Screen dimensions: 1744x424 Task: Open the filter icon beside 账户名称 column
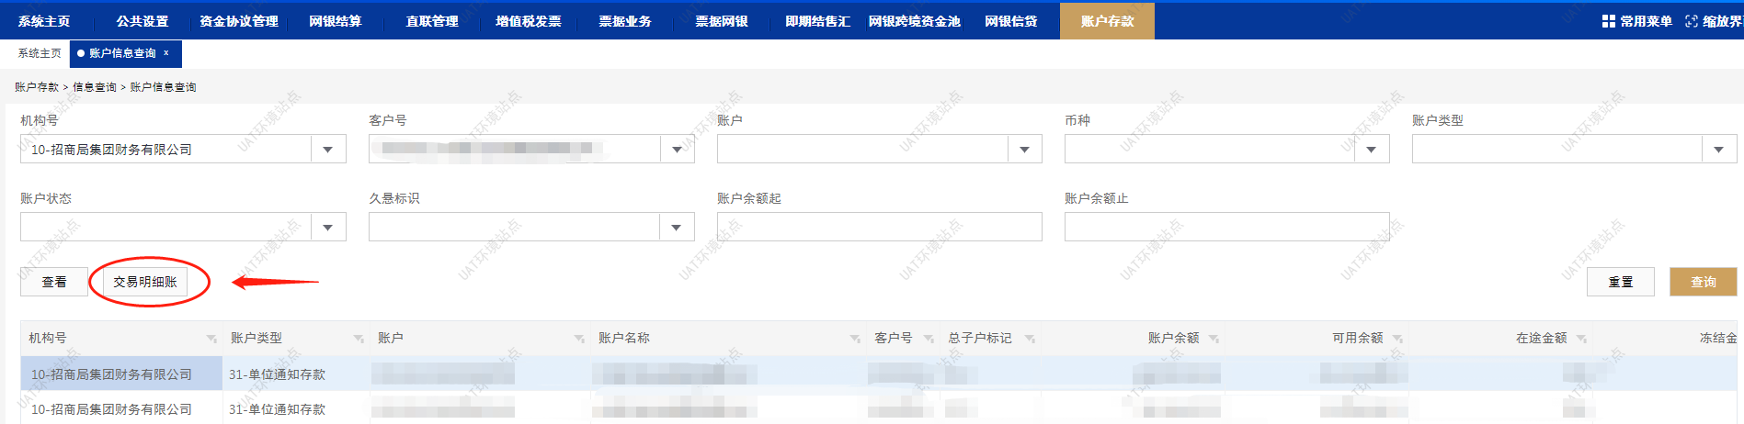(x=855, y=339)
